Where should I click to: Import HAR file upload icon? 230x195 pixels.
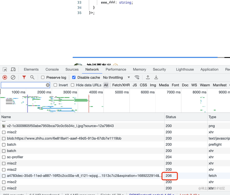click(x=148, y=77)
